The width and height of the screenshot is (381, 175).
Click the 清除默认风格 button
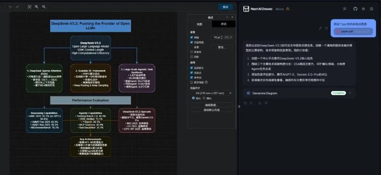211,110
